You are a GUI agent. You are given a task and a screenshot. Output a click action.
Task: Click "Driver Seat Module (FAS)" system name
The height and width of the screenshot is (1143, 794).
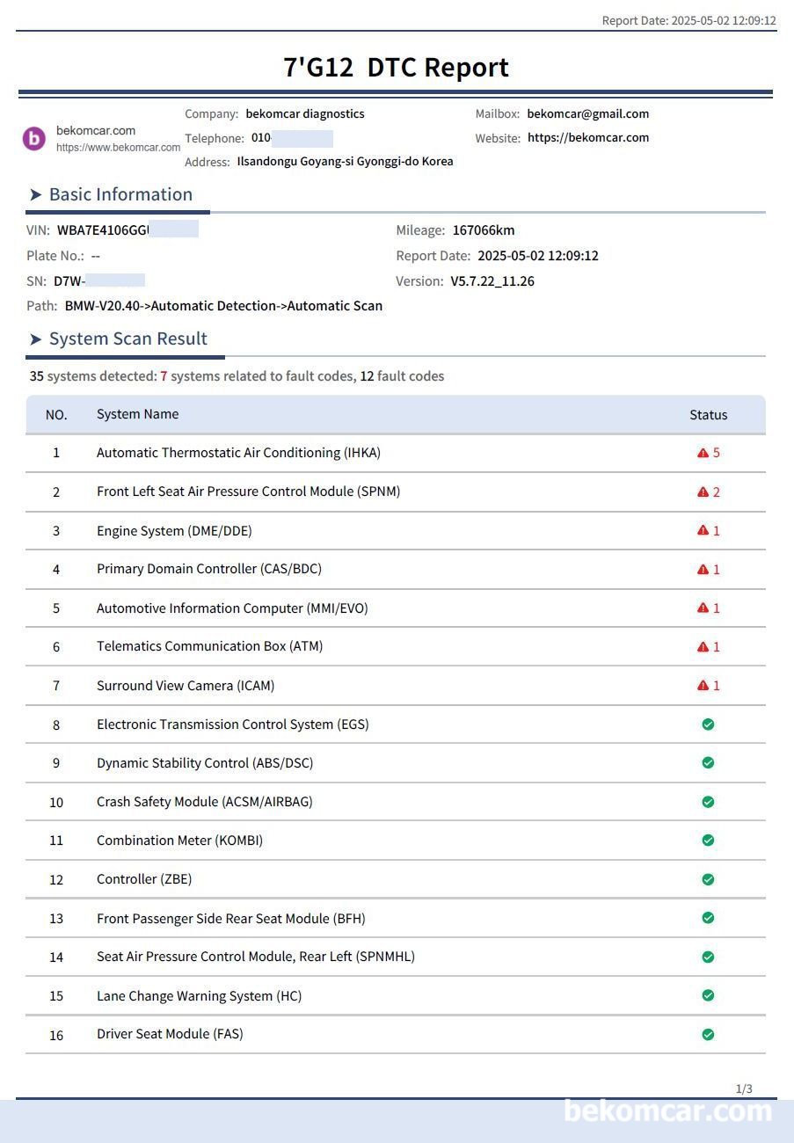coord(171,1034)
